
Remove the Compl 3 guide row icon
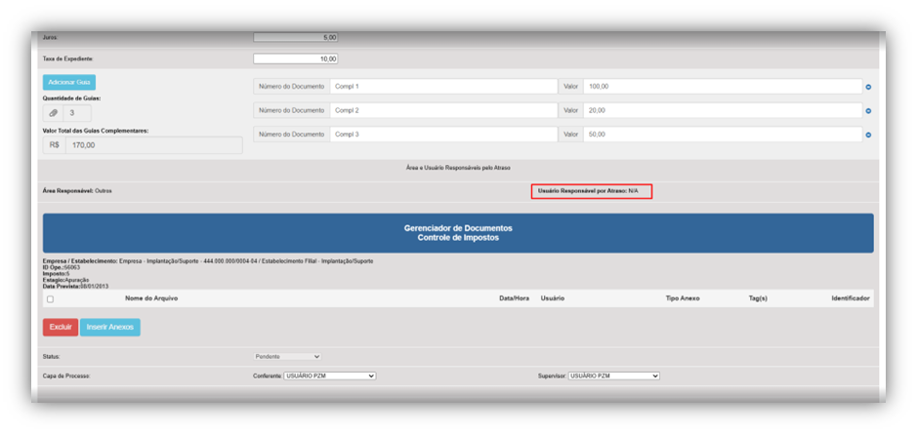[x=868, y=135]
